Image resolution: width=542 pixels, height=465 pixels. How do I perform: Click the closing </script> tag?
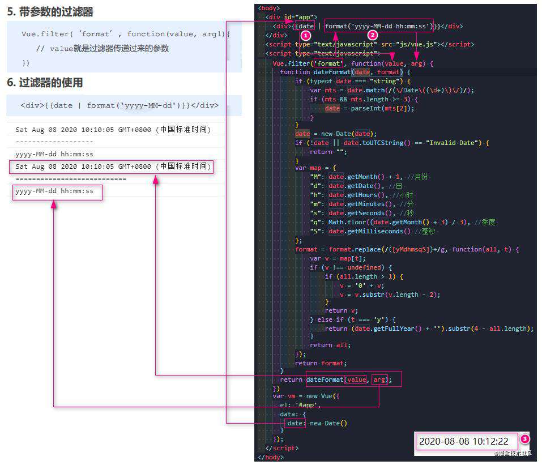click(x=281, y=447)
